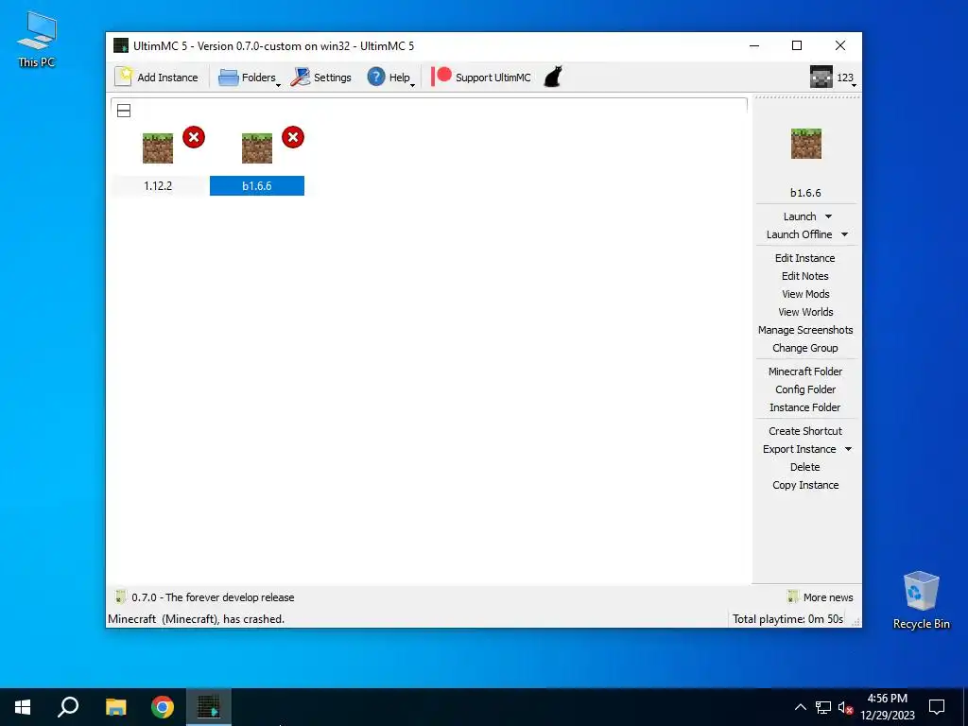The width and height of the screenshot is (968, 726).
Task: Open Windows Start menu
Action: (23, 707)
